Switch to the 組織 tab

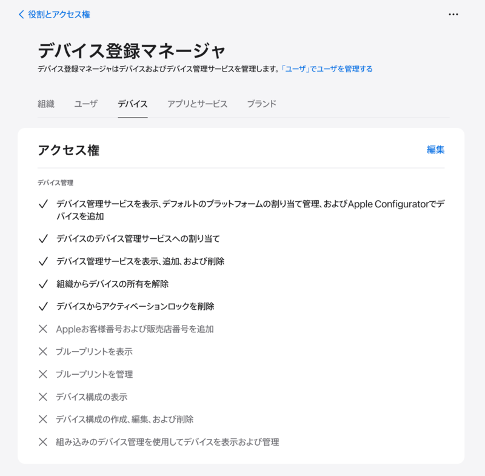[x=46, y=104]
